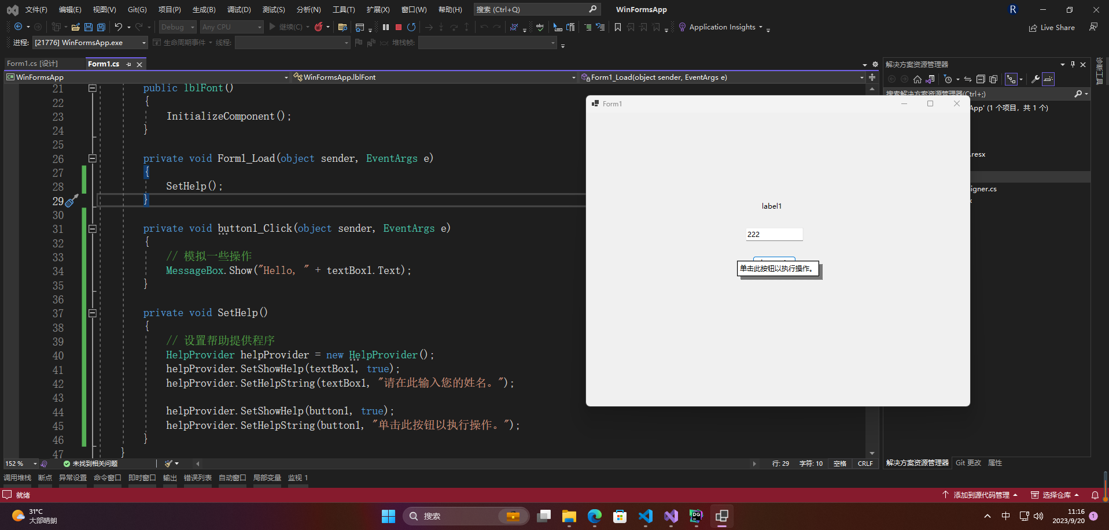Click the notifications bell in status bar
This screenshot has width=1109, height=530.
[x=1095, y=495]
